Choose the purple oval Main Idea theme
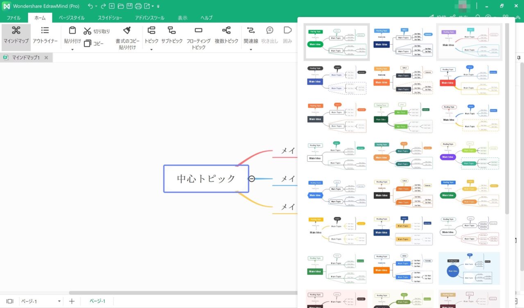Image resolution: width=524 pixels, height=308 pixels. 470,156
